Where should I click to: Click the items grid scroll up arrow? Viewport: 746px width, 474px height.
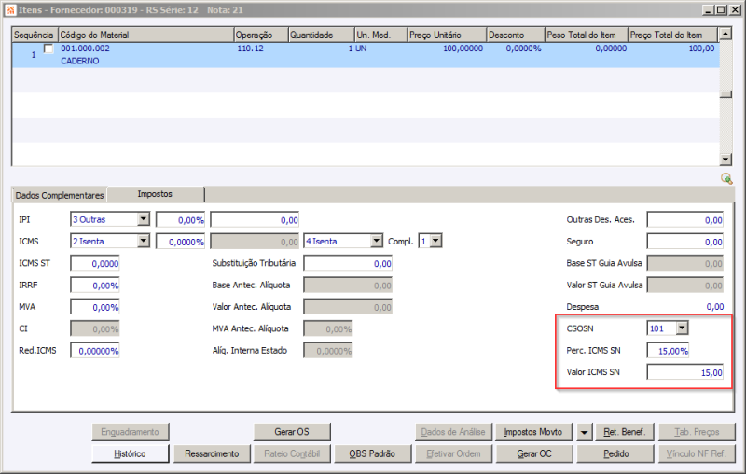[x=725, y=34]
